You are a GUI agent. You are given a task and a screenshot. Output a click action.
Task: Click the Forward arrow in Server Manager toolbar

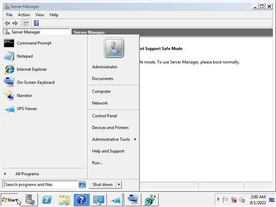[15, 23]
